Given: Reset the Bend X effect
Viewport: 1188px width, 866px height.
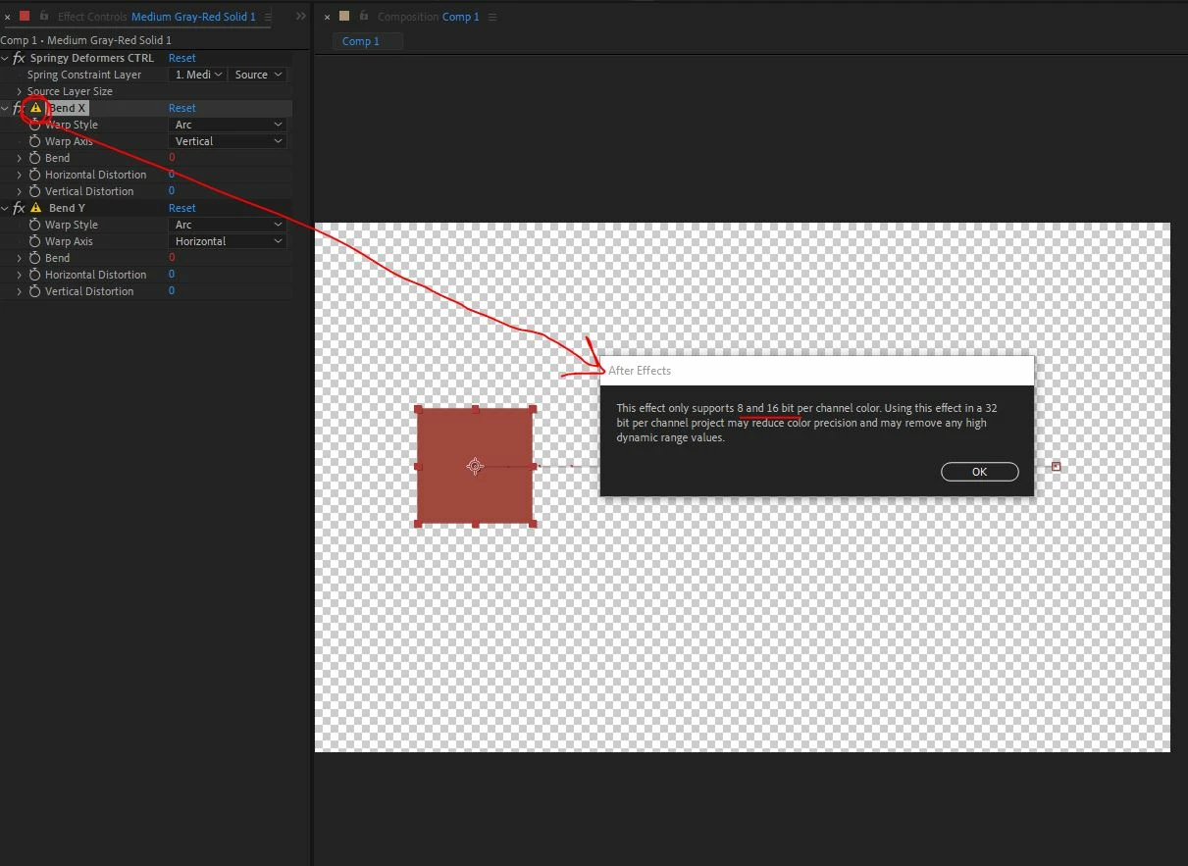Looking at the screenshot, I should click(x=182, y=108).
